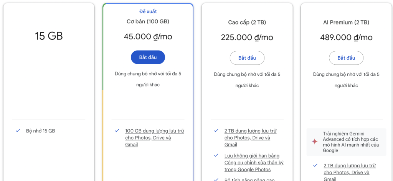Click the Cơ bản (100 GB) plan title

(148, 21)
